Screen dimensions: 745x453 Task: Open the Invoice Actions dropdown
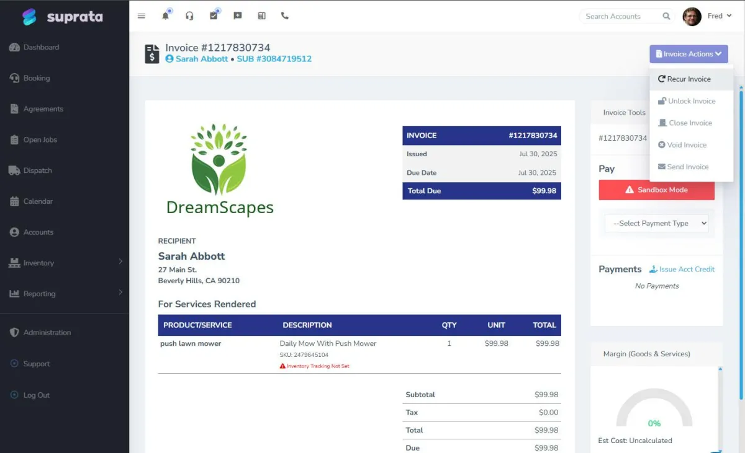click(689, 54)
